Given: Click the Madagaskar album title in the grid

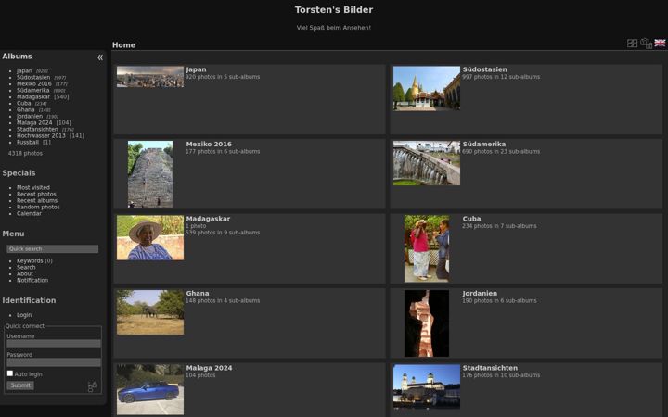Looking at the screenshot, I should [x=208, y=219].
